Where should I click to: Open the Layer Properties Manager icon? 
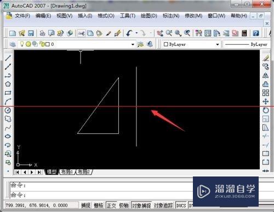coord(13,44)
